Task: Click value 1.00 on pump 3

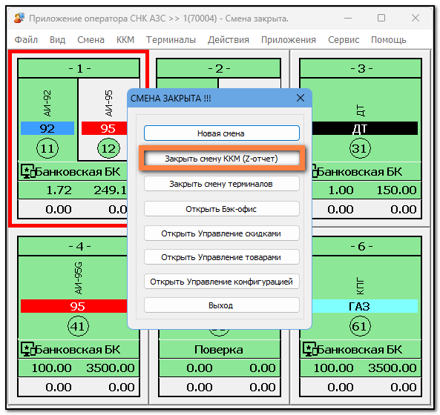Action: (x=341, y=190)
